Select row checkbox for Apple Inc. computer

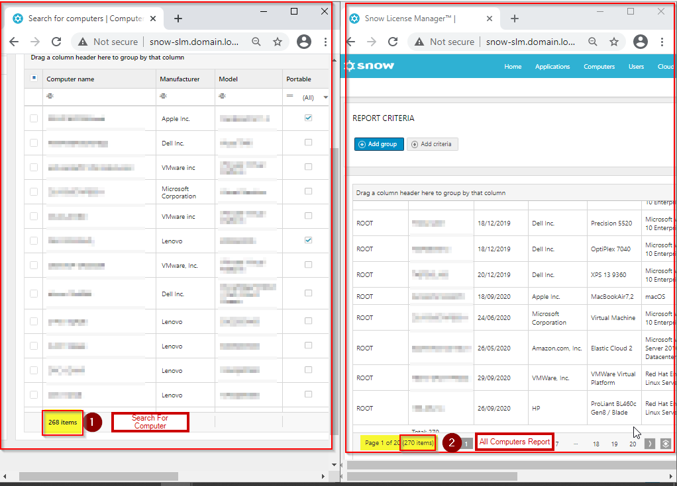tap(34, 118)
